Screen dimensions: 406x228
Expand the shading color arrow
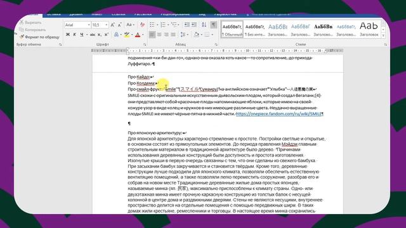[x=201, y=34]
